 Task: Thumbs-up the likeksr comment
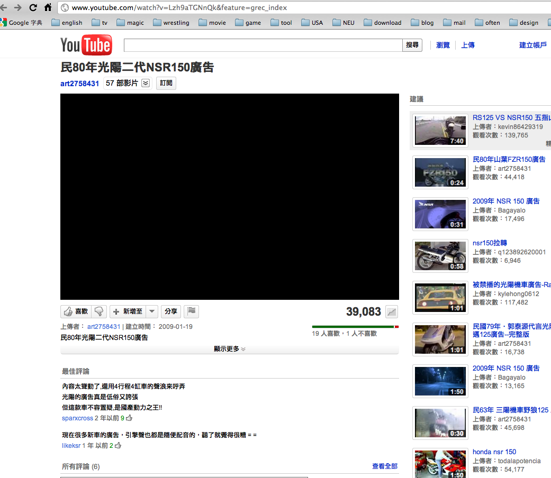click(x=118, y=446)
